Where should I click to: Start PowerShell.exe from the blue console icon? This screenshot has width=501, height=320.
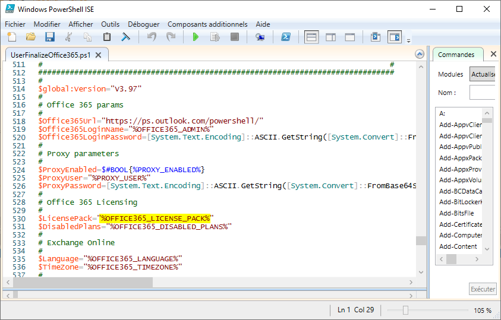click(x=286, y=37)
